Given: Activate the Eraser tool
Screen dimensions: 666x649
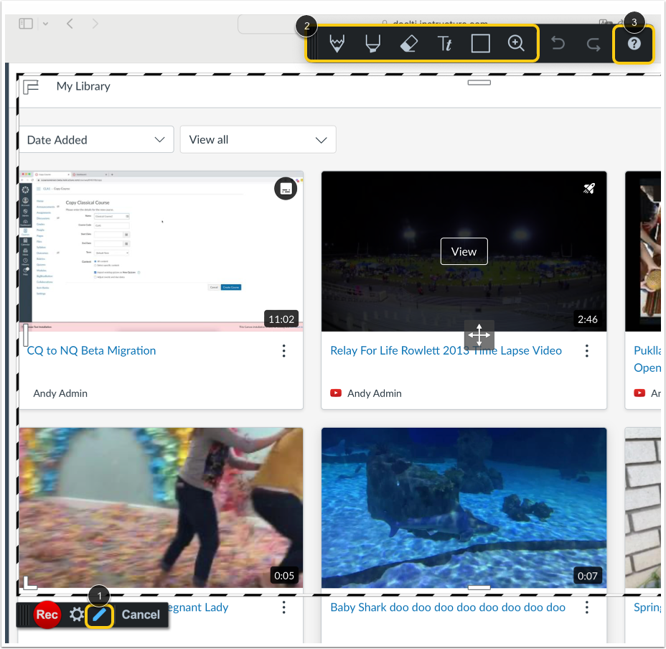Looking at the screenshot, I should point(408,43).
